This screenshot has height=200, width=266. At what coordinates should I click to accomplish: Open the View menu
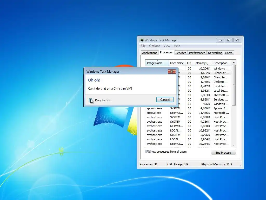(x=167, y=46)
